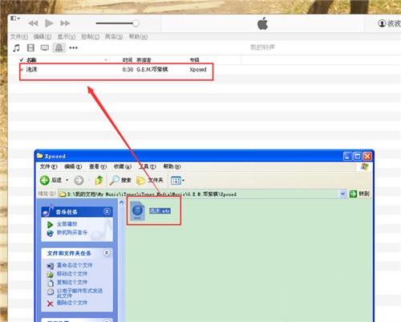
Task: Skip to previous track in iTunes
Action: 33,23
